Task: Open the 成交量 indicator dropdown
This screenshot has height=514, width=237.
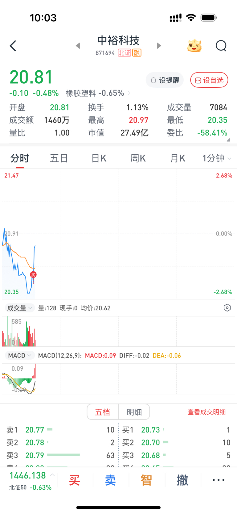Action: point(20,308)
